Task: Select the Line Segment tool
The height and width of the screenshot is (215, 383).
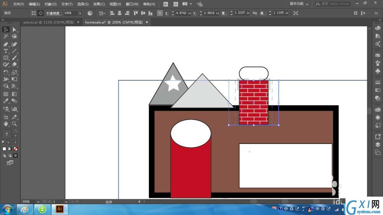Action: (15, 51)
